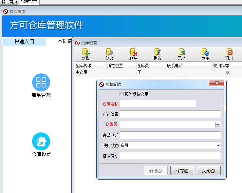Open 仓库设置 icon on the home page

[x=41, y=145]
